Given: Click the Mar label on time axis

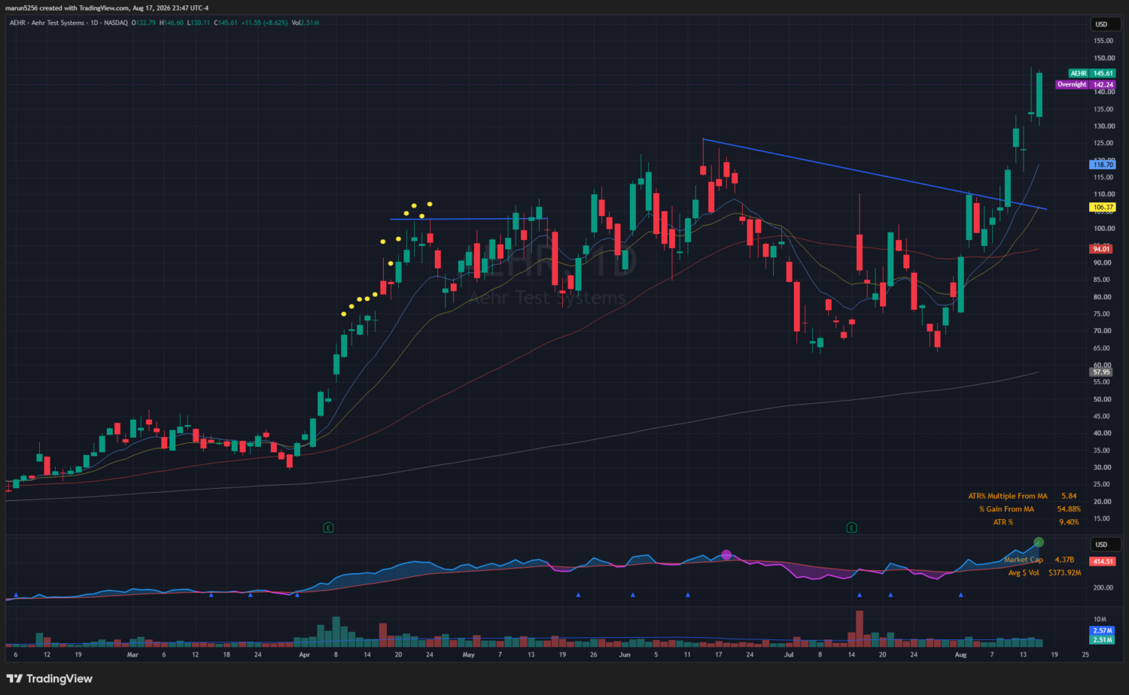Looking at the screenshot, I should 132,654.
